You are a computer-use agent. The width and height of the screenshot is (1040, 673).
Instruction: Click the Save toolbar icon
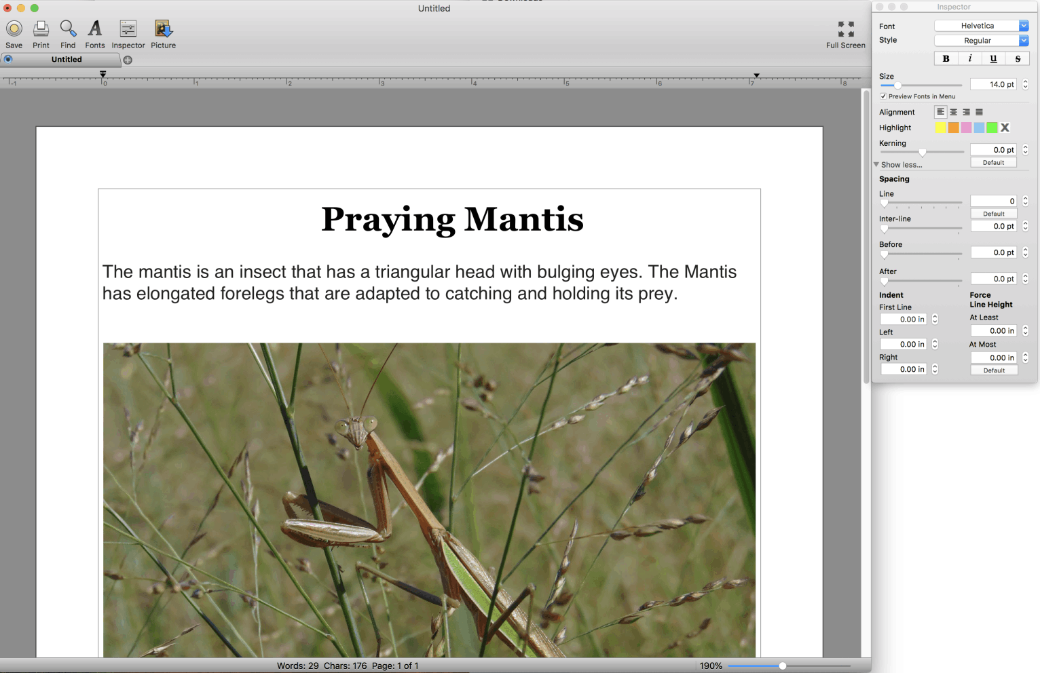(14, 29)
